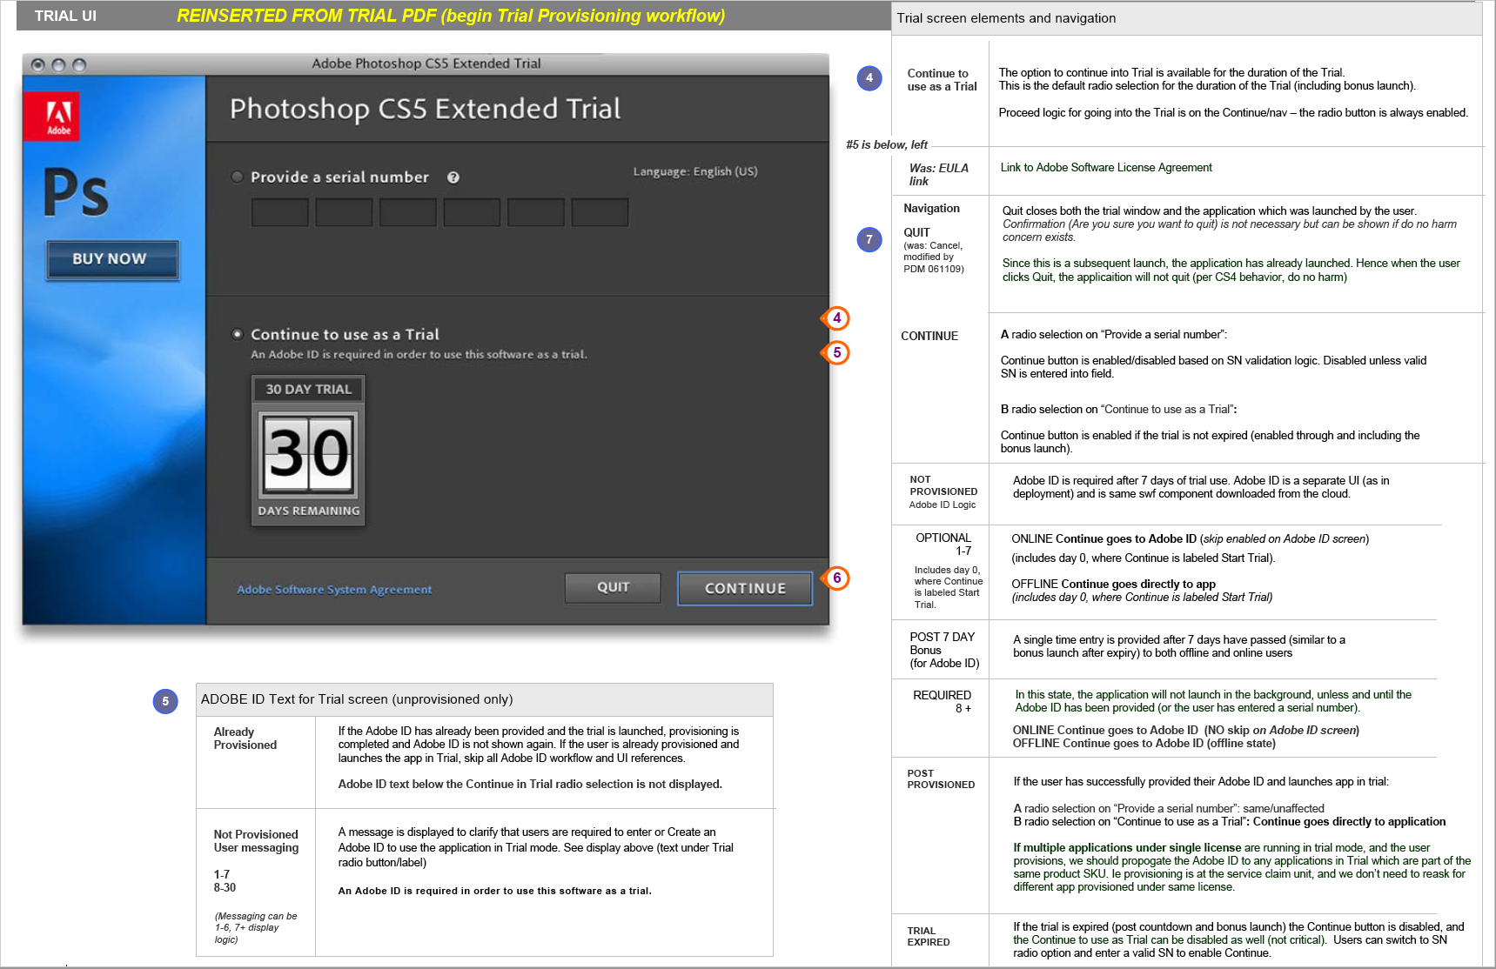Click 'Was: EULA link' row label
1496x969 pixels.
coord(939,174)
